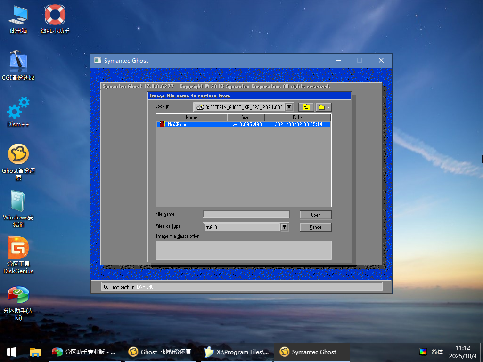Image resolution: width=483 pixels, height=362 pixels.
Task: Create a new folder icon in Ghost dialog
Action: coord(324,107)
